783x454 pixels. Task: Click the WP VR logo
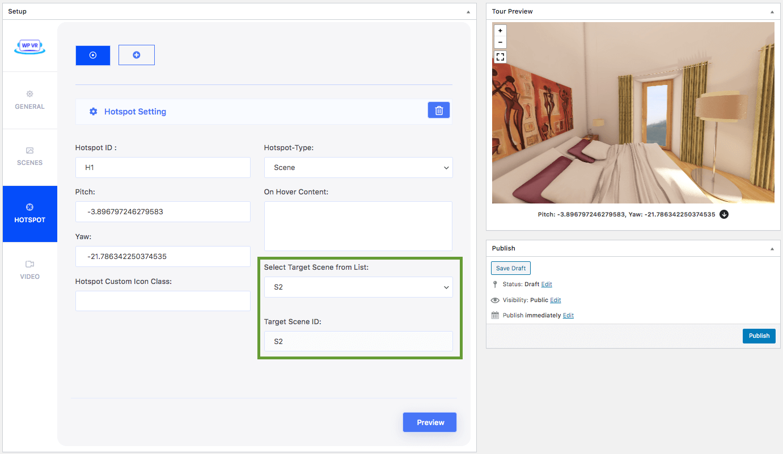29,47
